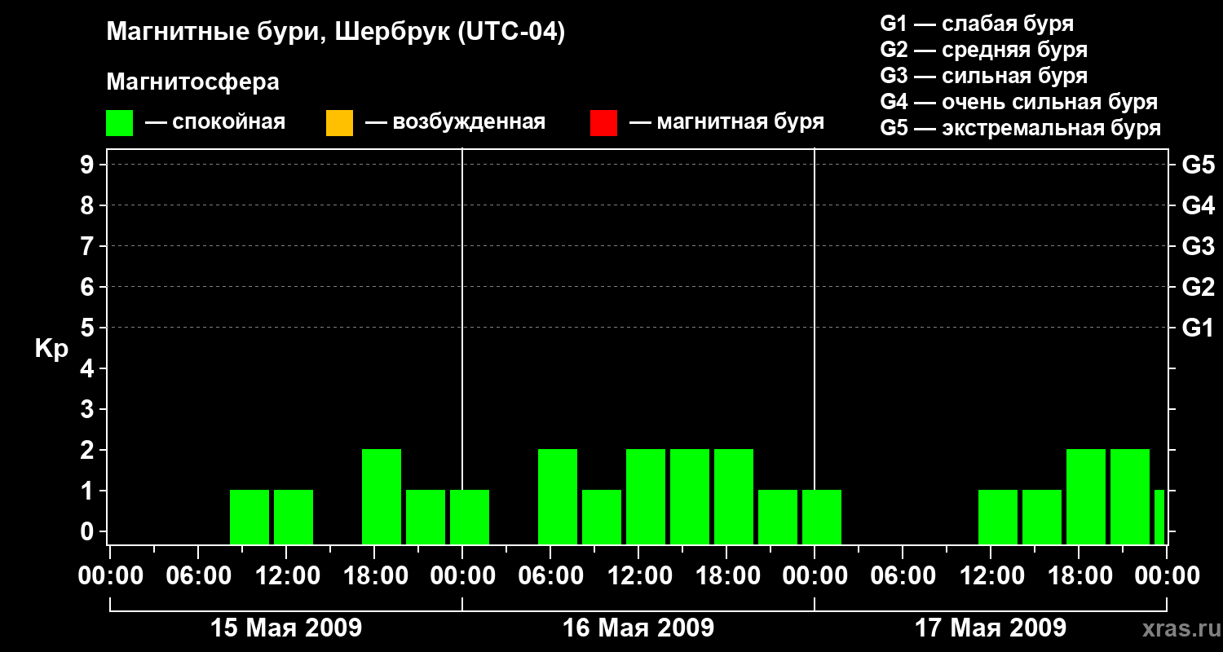Select legend line "G5 — экстремальная буря"
This screenshot has width=1223, height=652.
[1020, 128]
